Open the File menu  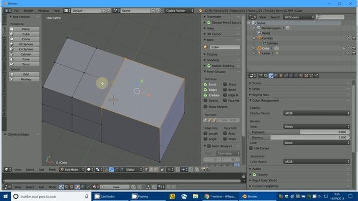(17, 11)
